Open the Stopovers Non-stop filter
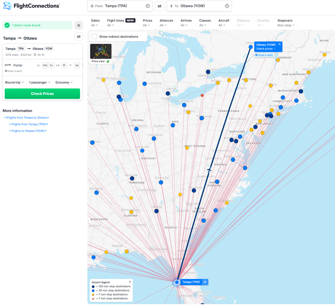Screen dimensions: 335x306 click(285, 25)
